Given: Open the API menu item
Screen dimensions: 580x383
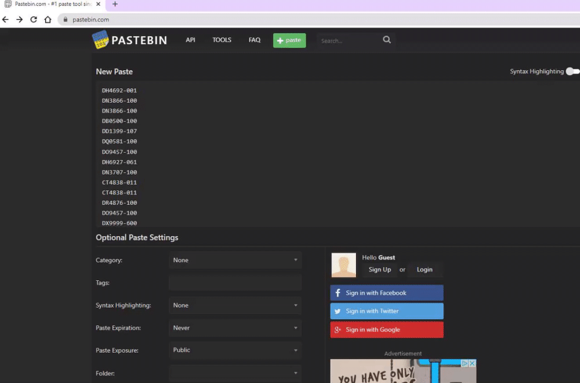Looking at the screenshot, I should coord(190,40).
